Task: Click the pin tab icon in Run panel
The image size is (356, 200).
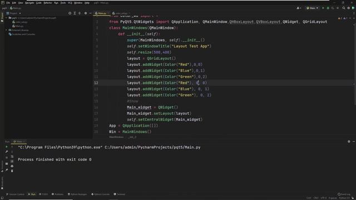Action: pos(7,170)
